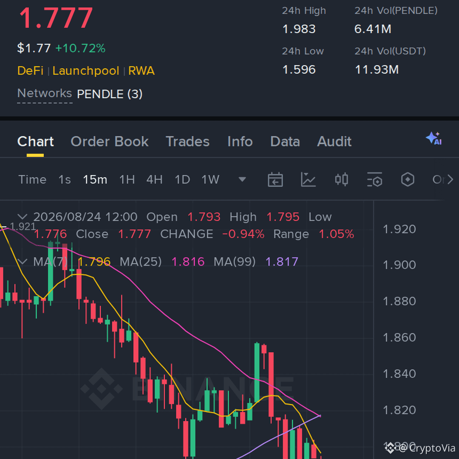Click the 24h Low value 1.596
Image resolution: width=459 pixels, height=459 pixels.
[299, 70]
